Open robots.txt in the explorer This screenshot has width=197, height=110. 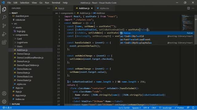(x=30, y=20)
